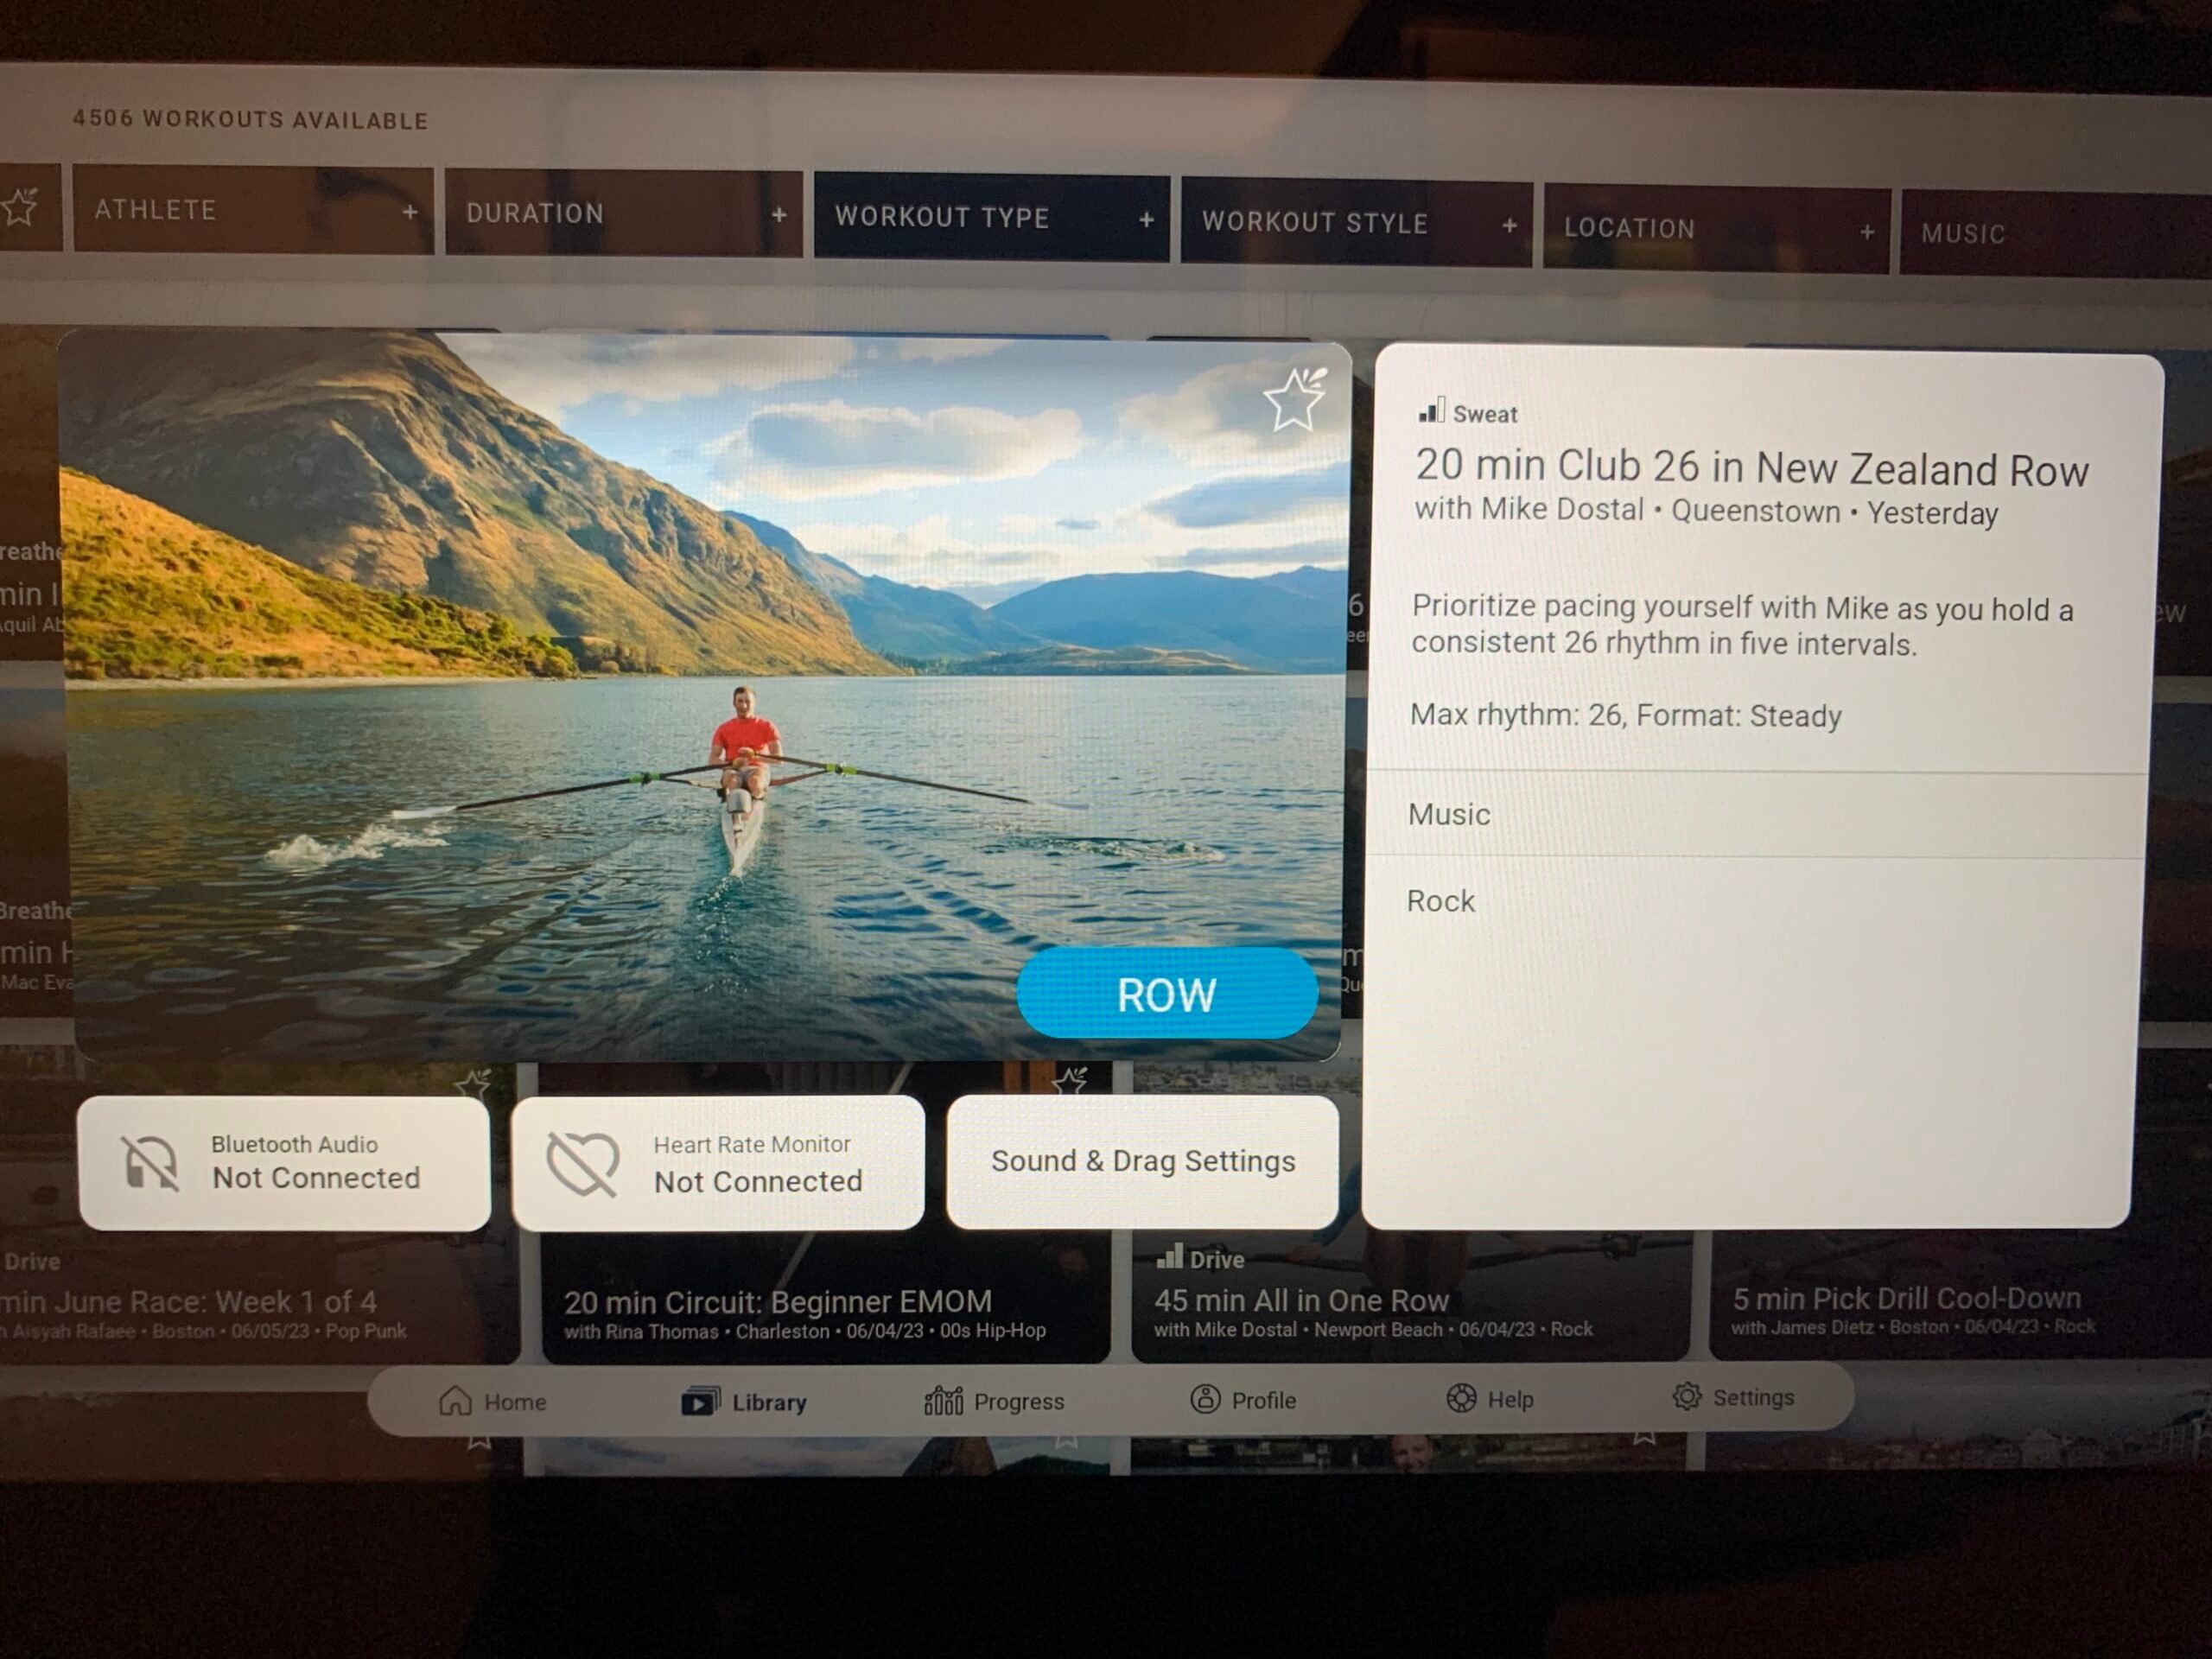Click the ROW button to start workout

point(1164,995)
